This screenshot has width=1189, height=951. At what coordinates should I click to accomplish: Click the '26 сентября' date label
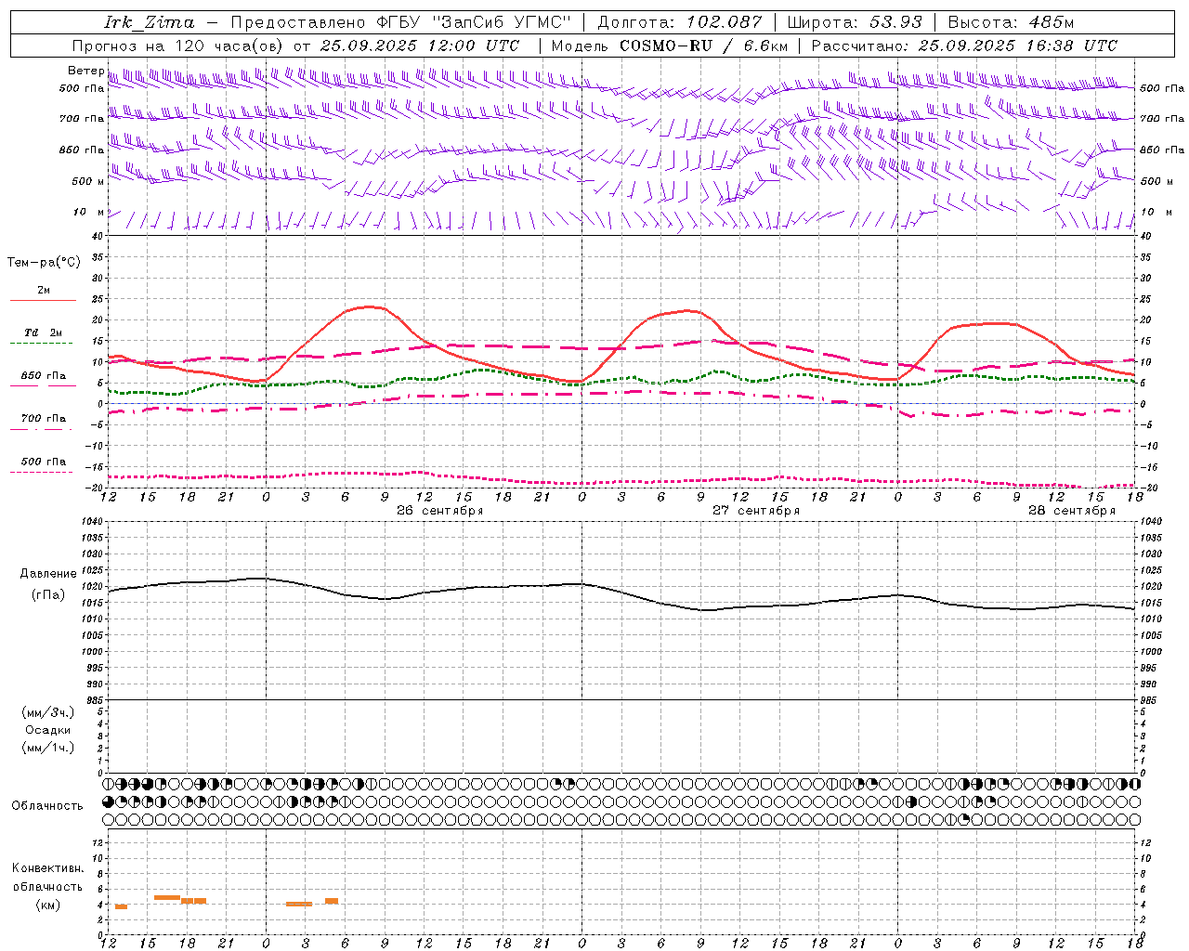[x=440, y=511]
